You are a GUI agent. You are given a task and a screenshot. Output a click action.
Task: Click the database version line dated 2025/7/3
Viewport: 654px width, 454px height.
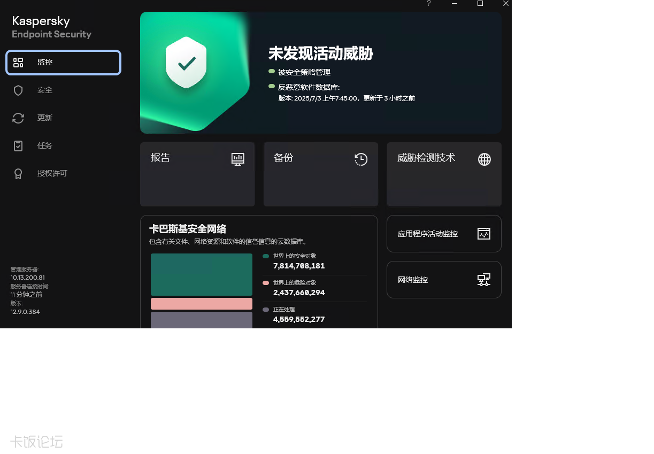(x=347, y=98)
